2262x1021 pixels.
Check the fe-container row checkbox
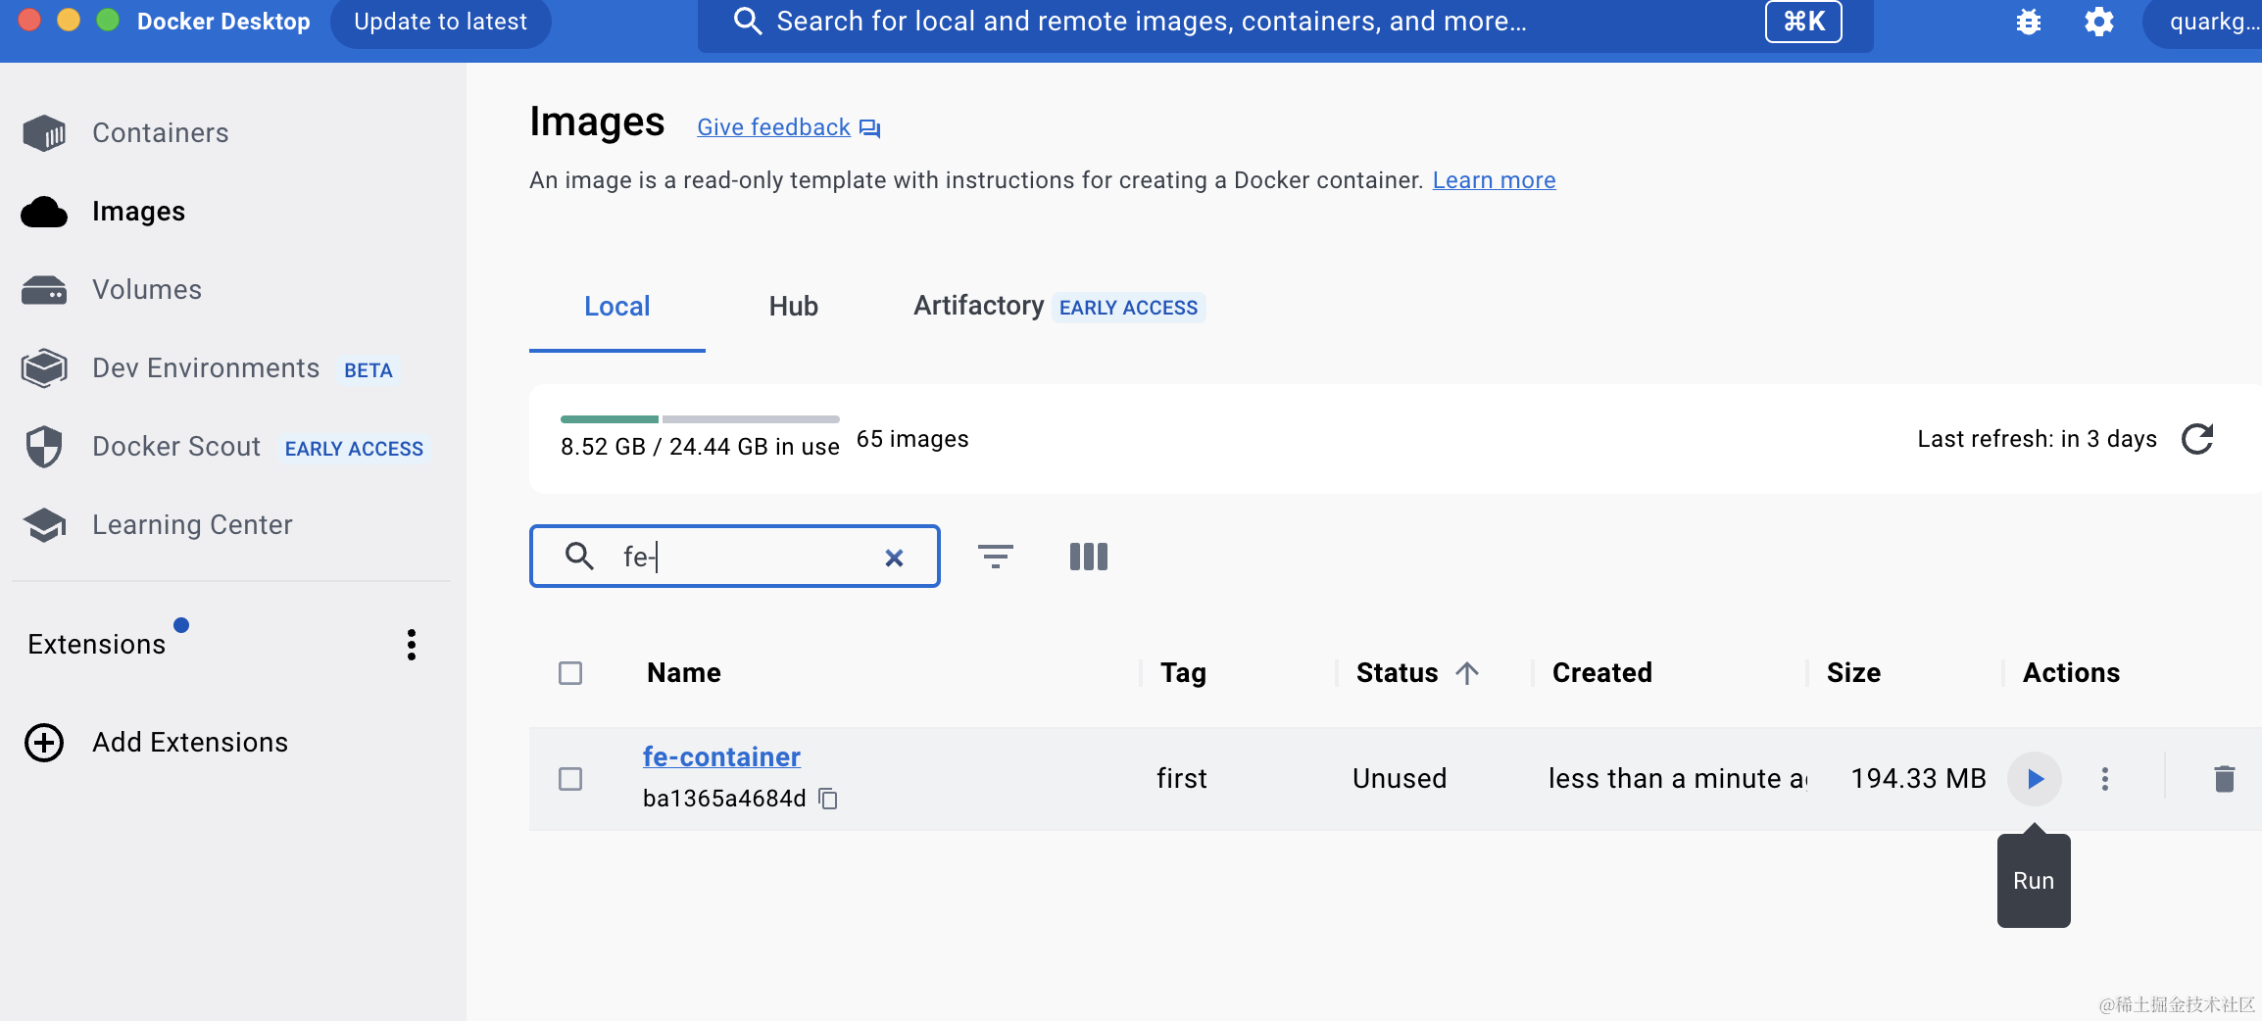(570, 779)
